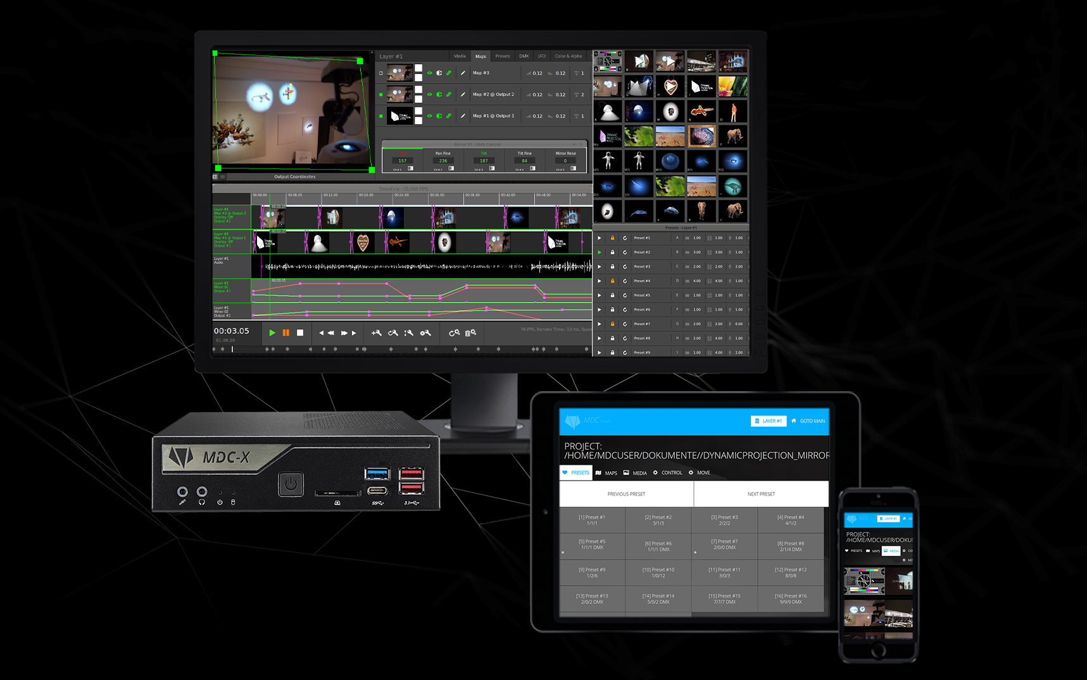Close the Mirror 01 DMX Control panel
The image size is (1087, 680).
tap(582, 144)
